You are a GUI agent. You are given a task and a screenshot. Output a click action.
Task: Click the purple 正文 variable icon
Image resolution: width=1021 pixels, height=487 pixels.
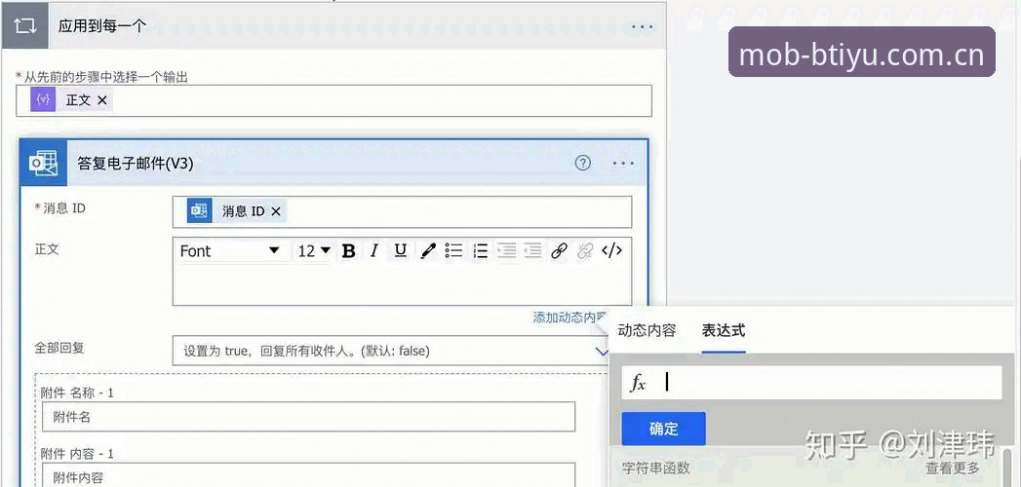tap(43, 100)
